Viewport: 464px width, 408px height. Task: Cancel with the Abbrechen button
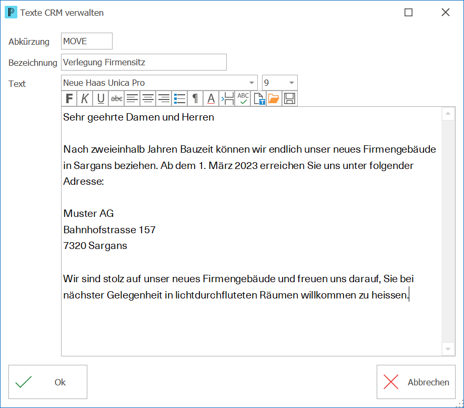(x=416, y=382)
